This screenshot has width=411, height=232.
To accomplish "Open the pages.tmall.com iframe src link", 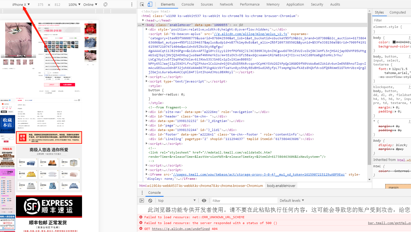I will click(x=259, y=174).
